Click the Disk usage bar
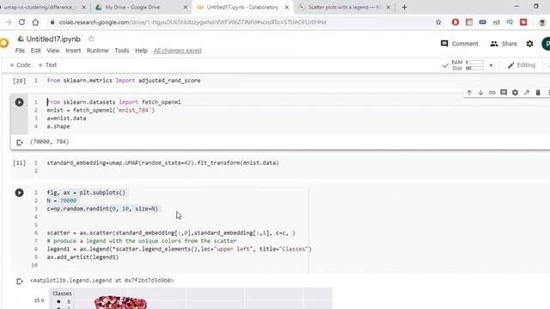The image size is (550, 309). click(x=474, y=69)
